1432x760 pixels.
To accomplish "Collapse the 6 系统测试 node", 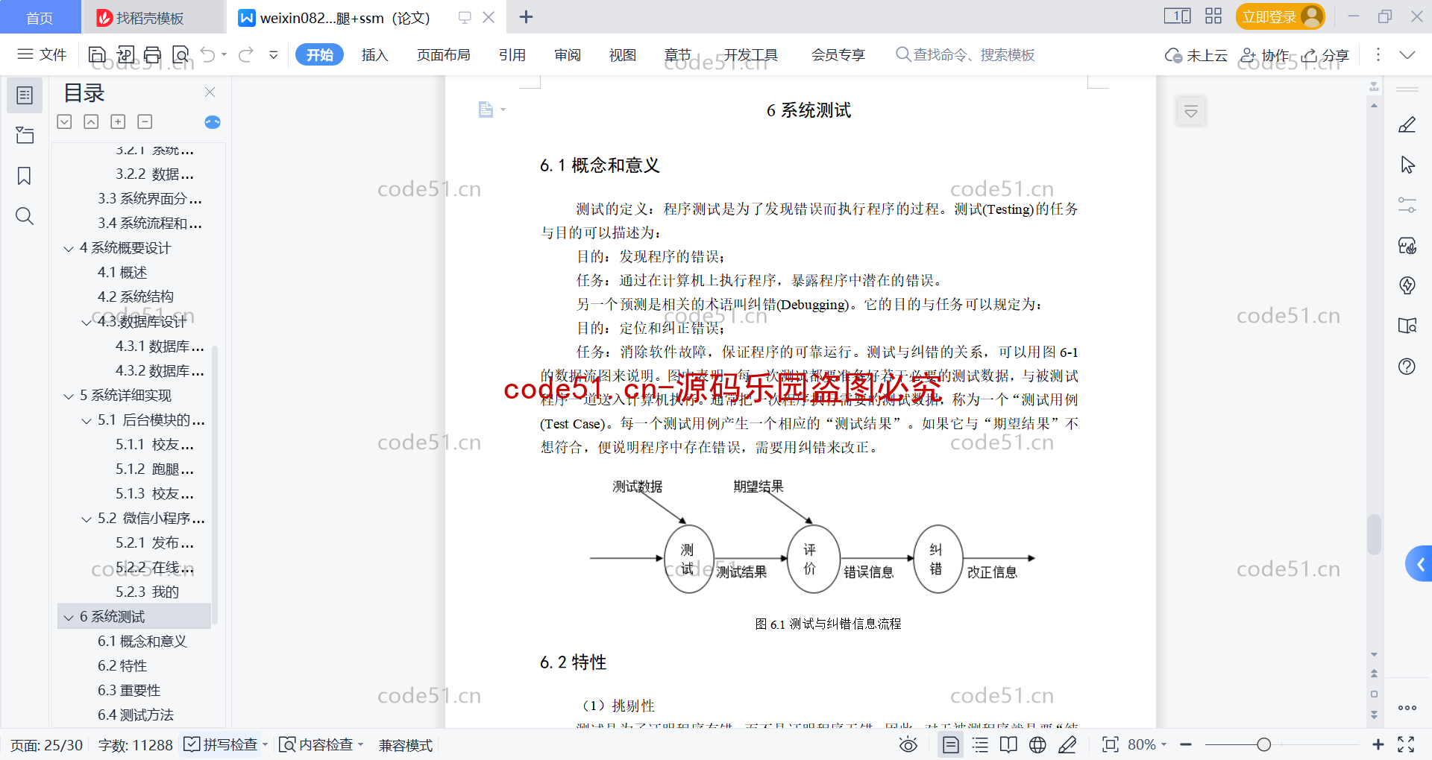I will point(69,617).
